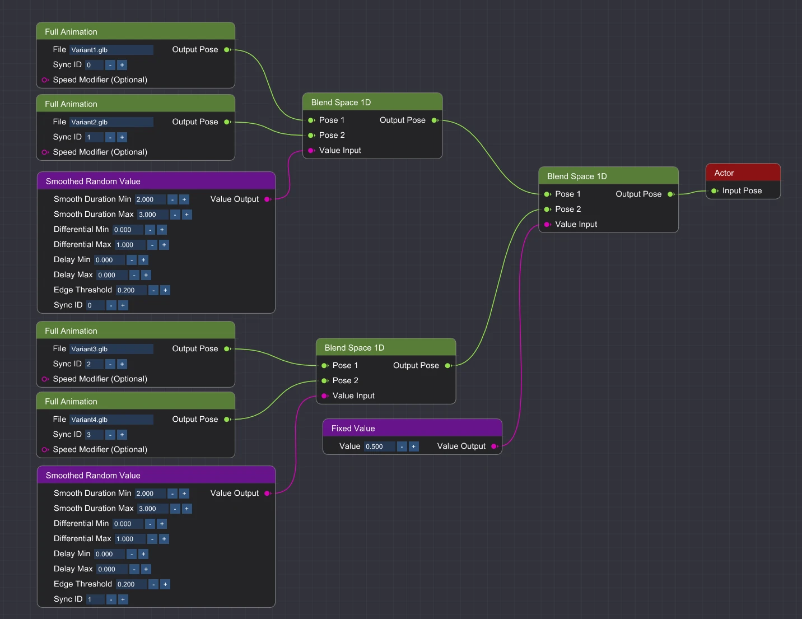Decrement Sync ID on the Variant2.glb node
Screen dimensions: 802x619
[110, 137]
